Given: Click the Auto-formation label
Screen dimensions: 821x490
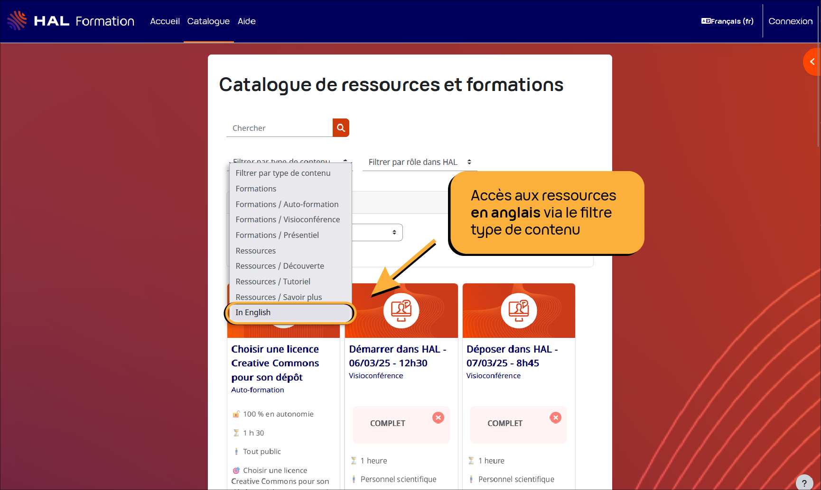Looking at the screenshot, I should pyautogui.click(x=258, y=390).
